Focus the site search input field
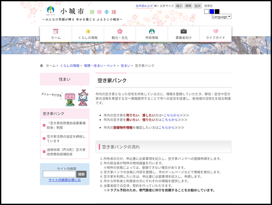 point(59,174)
